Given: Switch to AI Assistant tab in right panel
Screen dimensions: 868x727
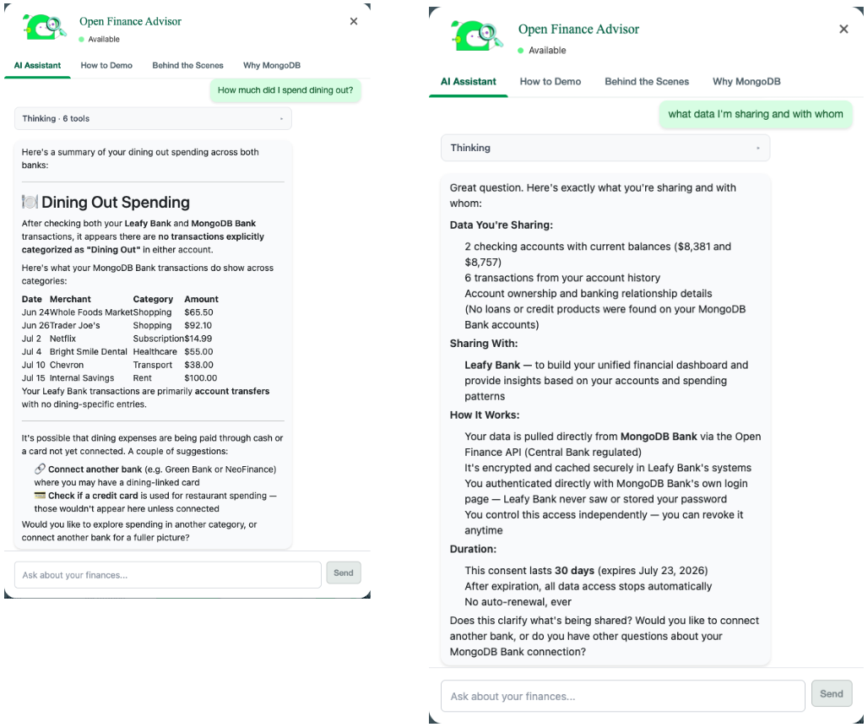Looking at the screenshot, I should [x=469, y=81].
